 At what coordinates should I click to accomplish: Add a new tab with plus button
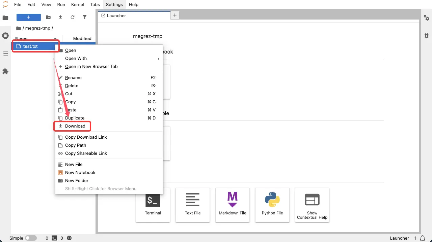[x=175, y=15]
